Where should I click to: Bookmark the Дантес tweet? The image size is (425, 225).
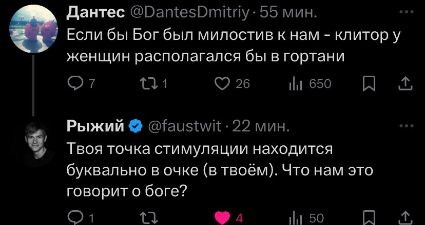pyautogui.click(x=370, y=84)
